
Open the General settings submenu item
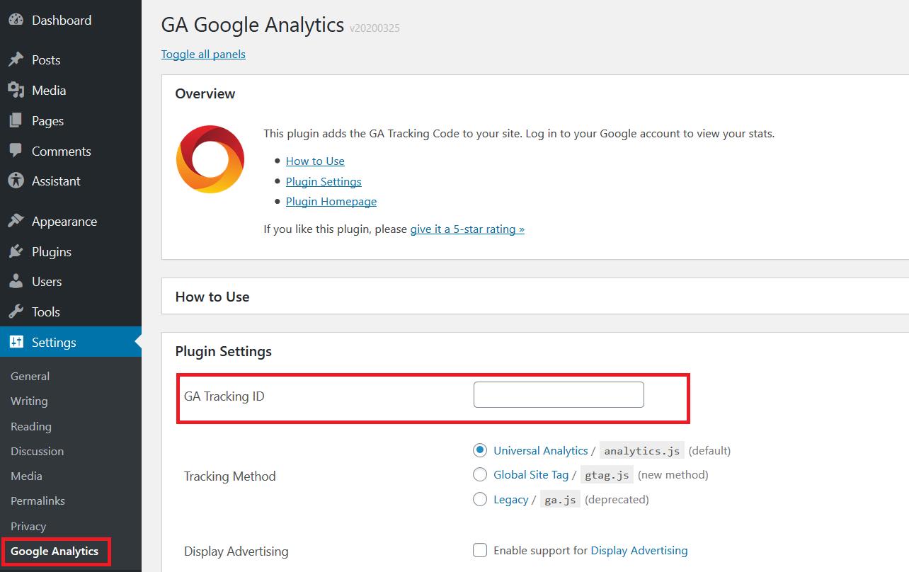coord(30,376)
